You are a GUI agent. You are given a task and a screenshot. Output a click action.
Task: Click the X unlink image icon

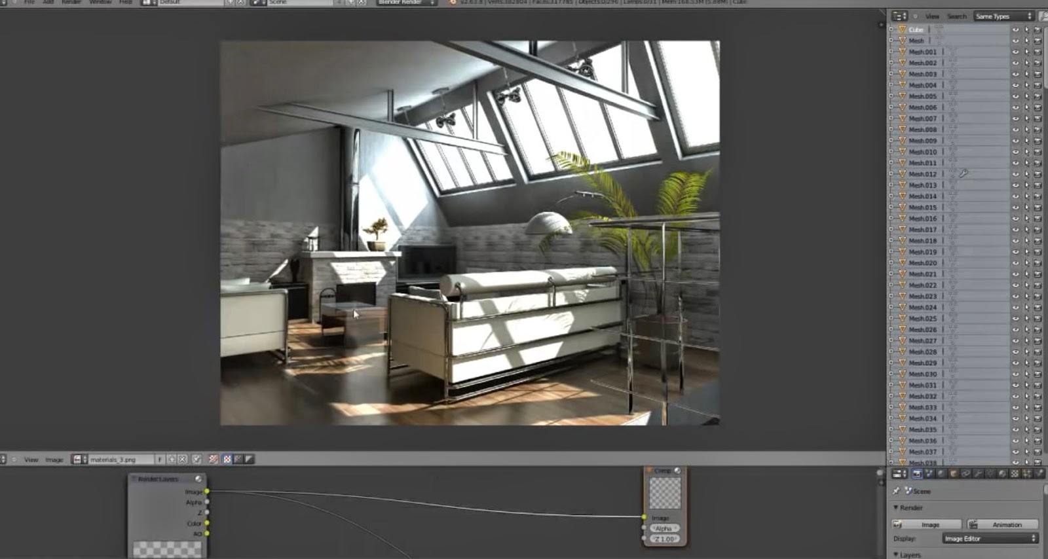pyautogui.click(x=182, y=460)
